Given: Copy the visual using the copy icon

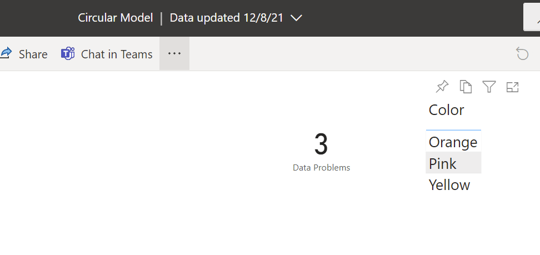Looking at the screenshot, I should [x=466, y=87].
